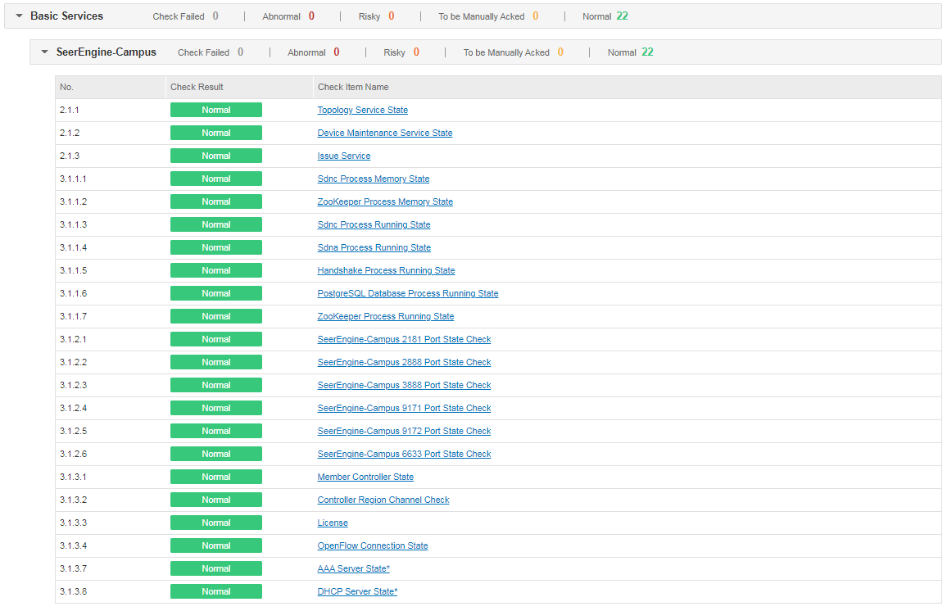Click SeerEngine-Campus Normal 22 count
The image size is (947, 611).
pos(647,52)
